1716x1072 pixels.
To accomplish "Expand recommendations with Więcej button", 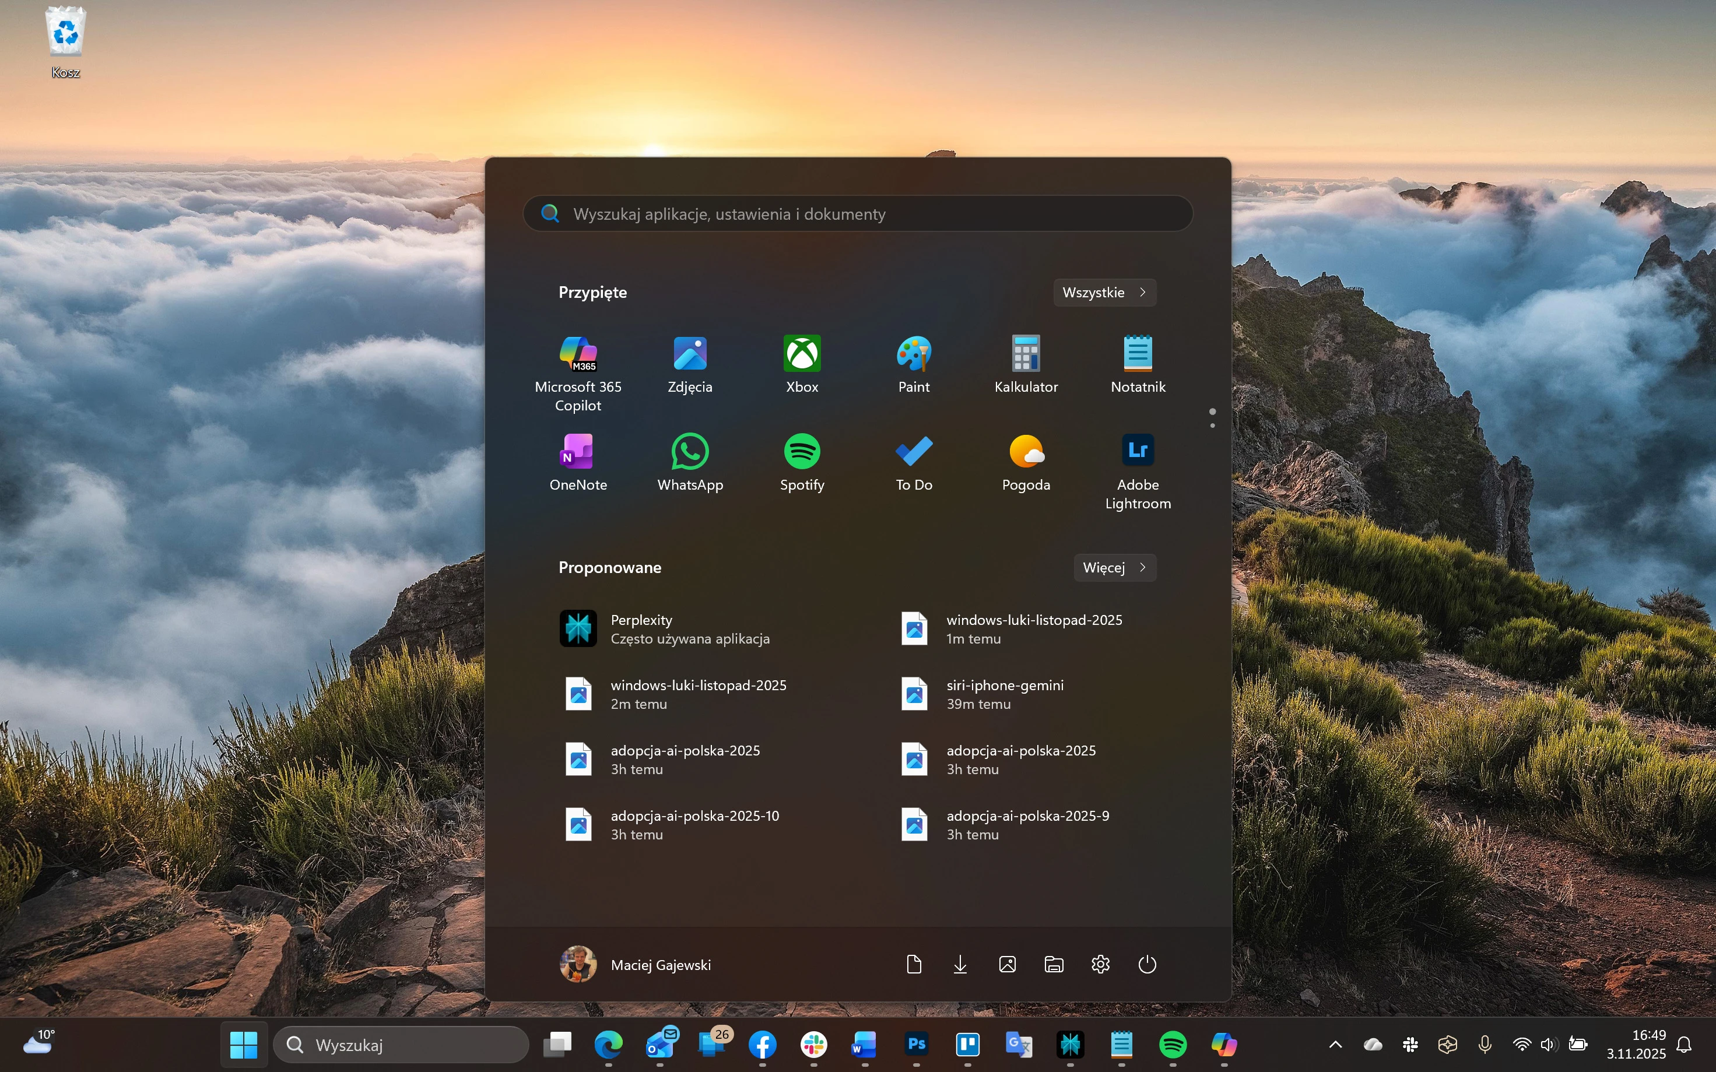I will [1114, 567].
